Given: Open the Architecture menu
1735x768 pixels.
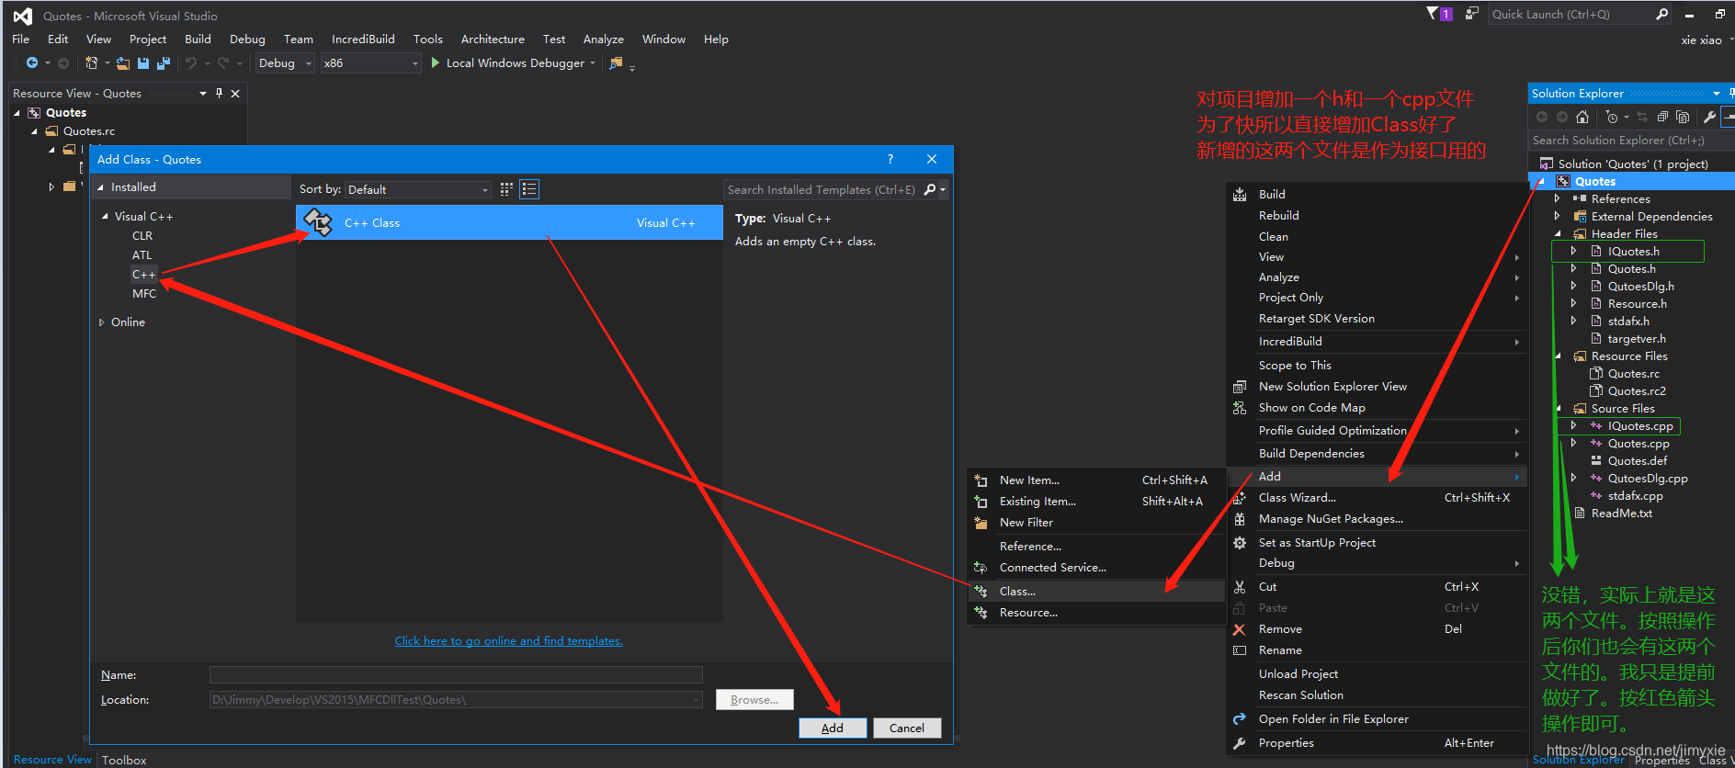Looking at the screenshot, I should coord(493,40).
